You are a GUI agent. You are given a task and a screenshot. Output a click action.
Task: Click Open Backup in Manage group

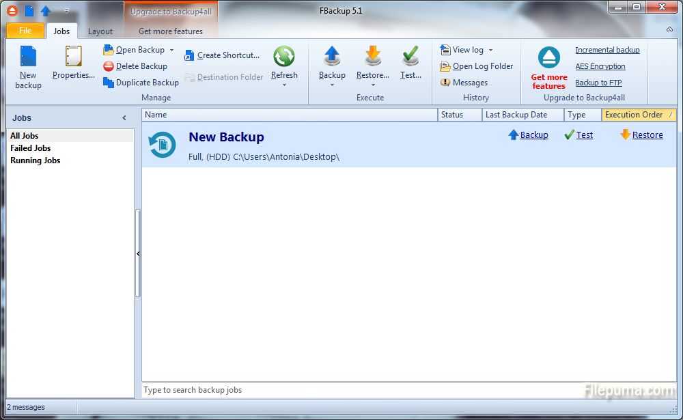pos(134,50)
